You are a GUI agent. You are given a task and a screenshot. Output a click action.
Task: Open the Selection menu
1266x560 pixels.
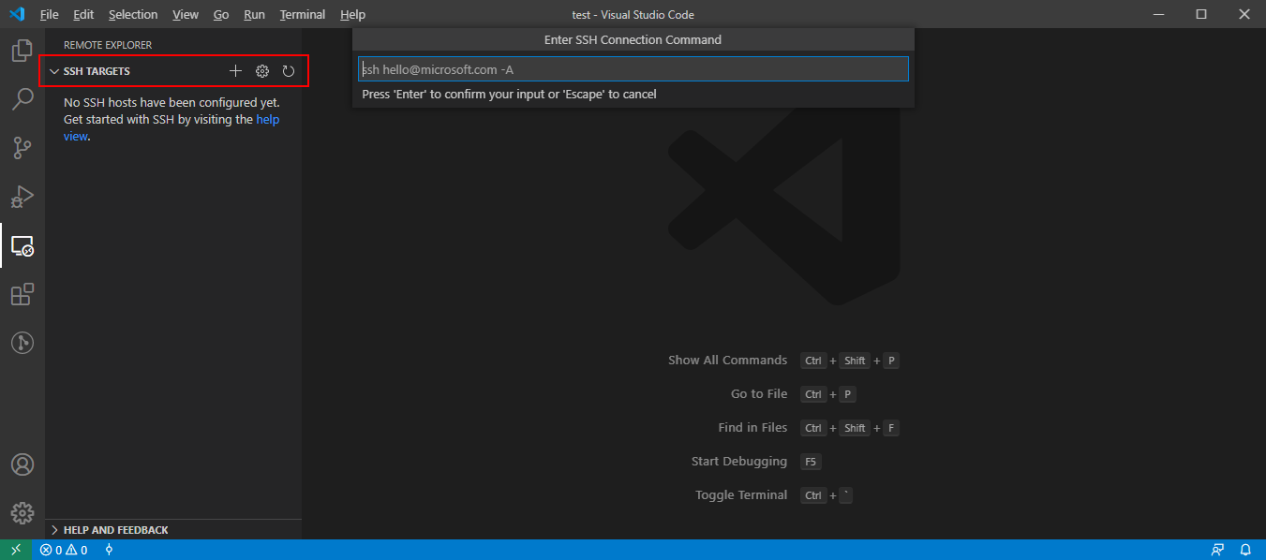point(133,15)
